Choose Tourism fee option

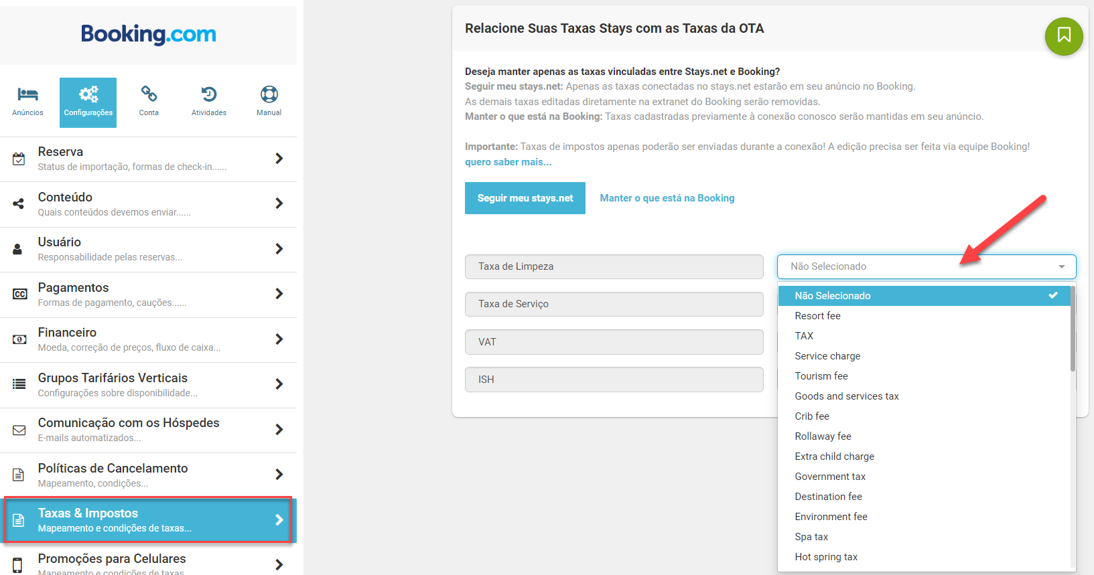(x=924, y=376)
